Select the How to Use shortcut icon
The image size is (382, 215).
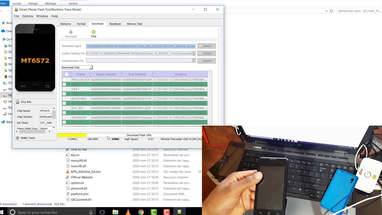(68, 149)
